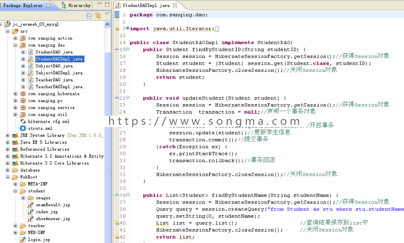Select the WEB-INF folder icon
This screenshot has height=243, width=404.
tap(23, 233)
